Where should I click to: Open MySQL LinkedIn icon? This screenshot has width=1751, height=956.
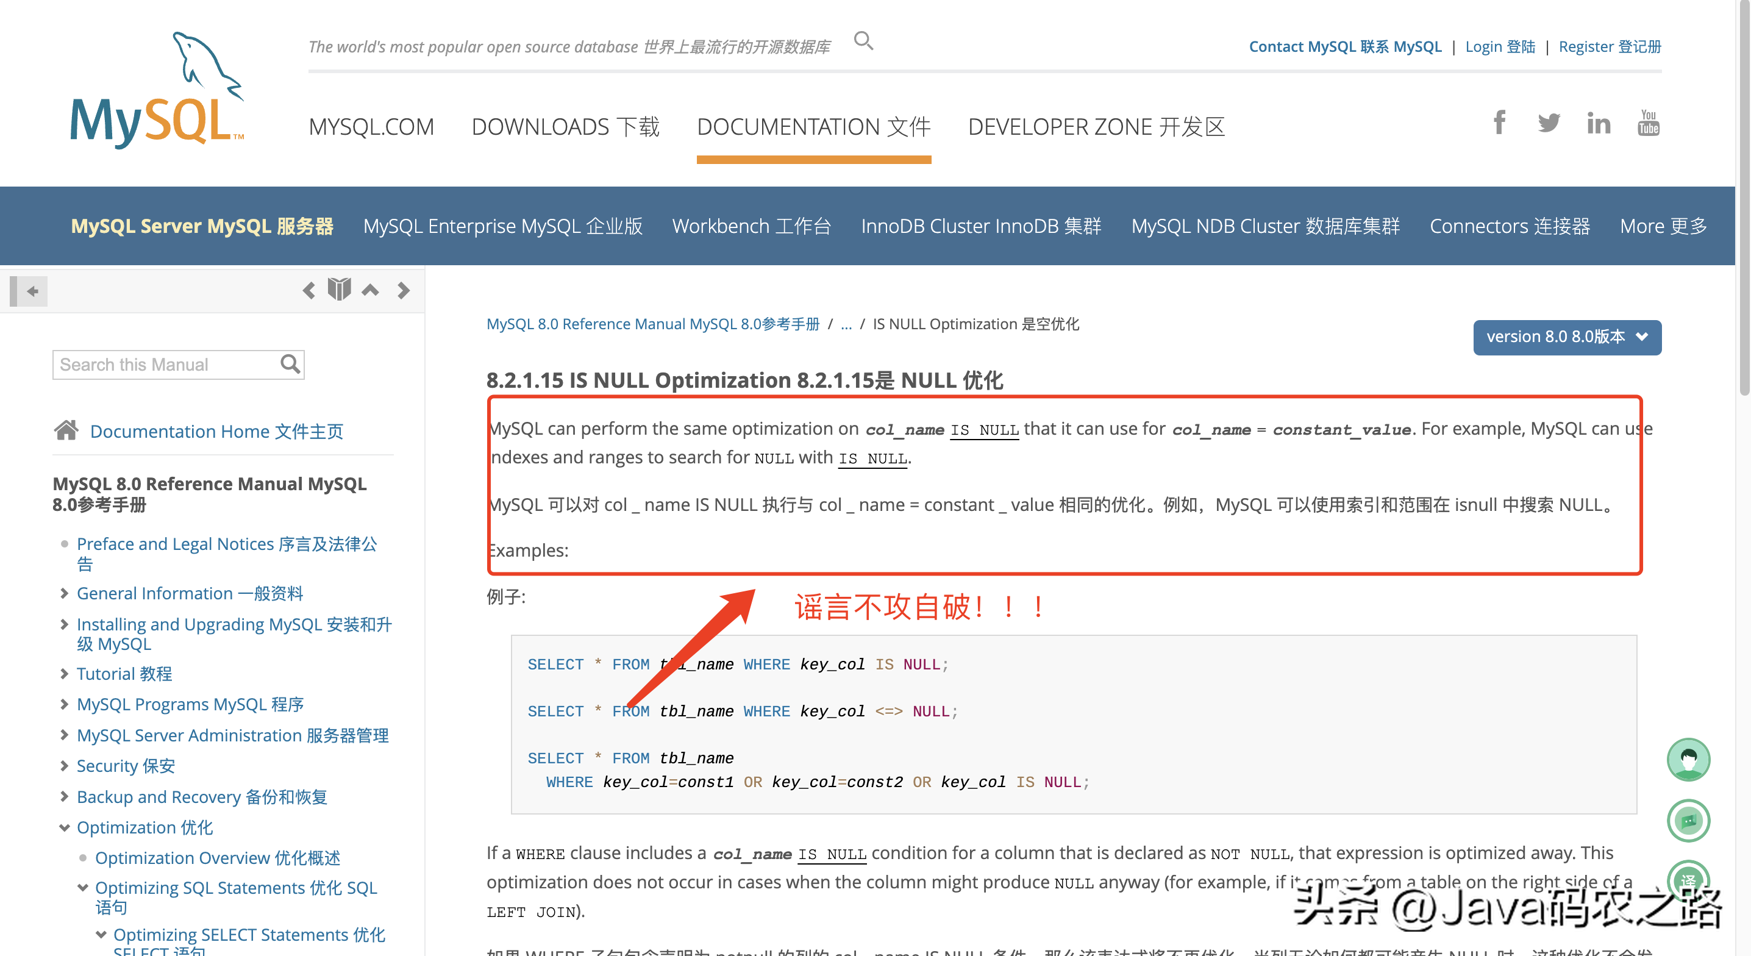pyautogui.click(x=1598, y=124)
